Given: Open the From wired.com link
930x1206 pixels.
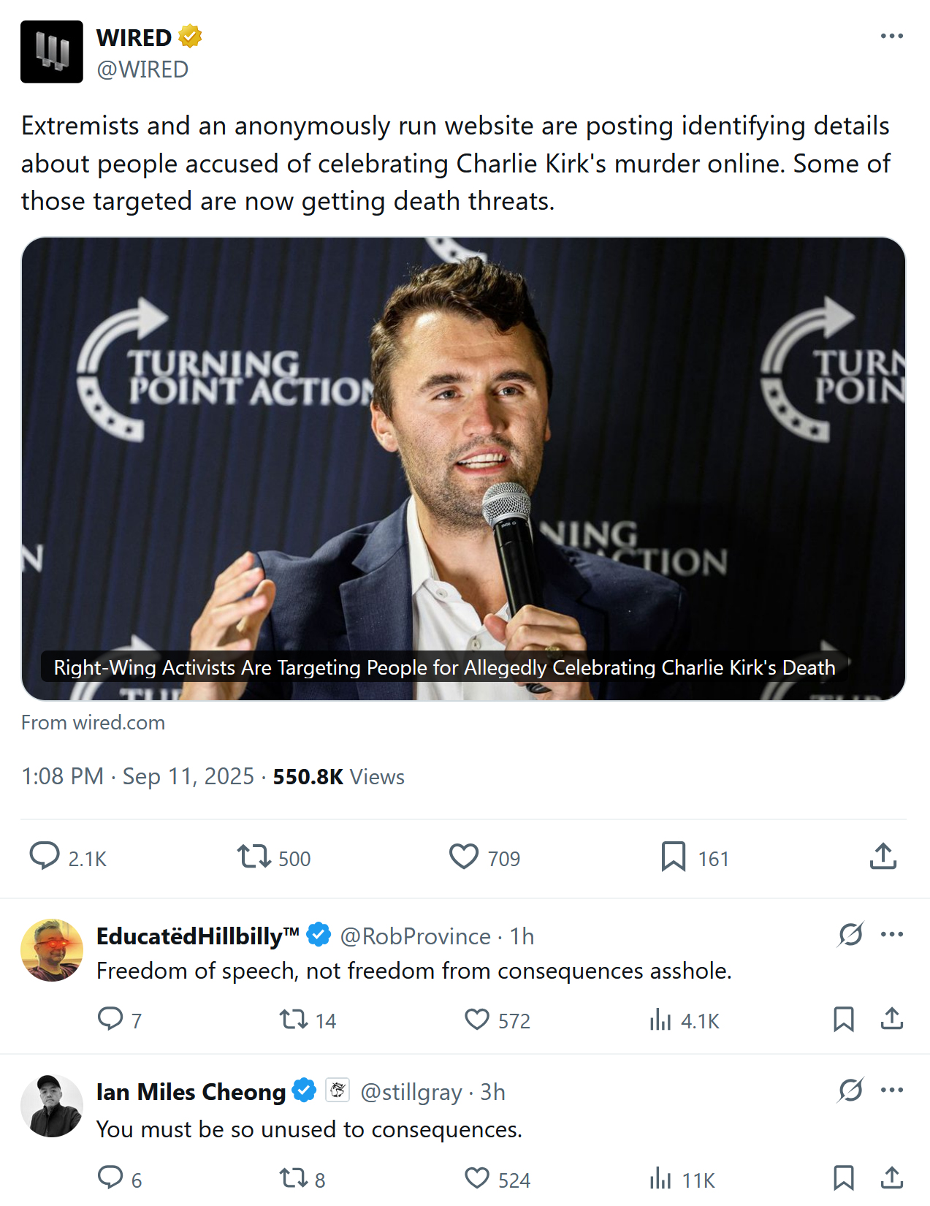Looking at the screenshot, I should (x=93, y=722).
